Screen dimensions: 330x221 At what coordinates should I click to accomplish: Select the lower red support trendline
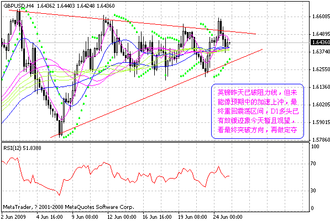[156, 93]
